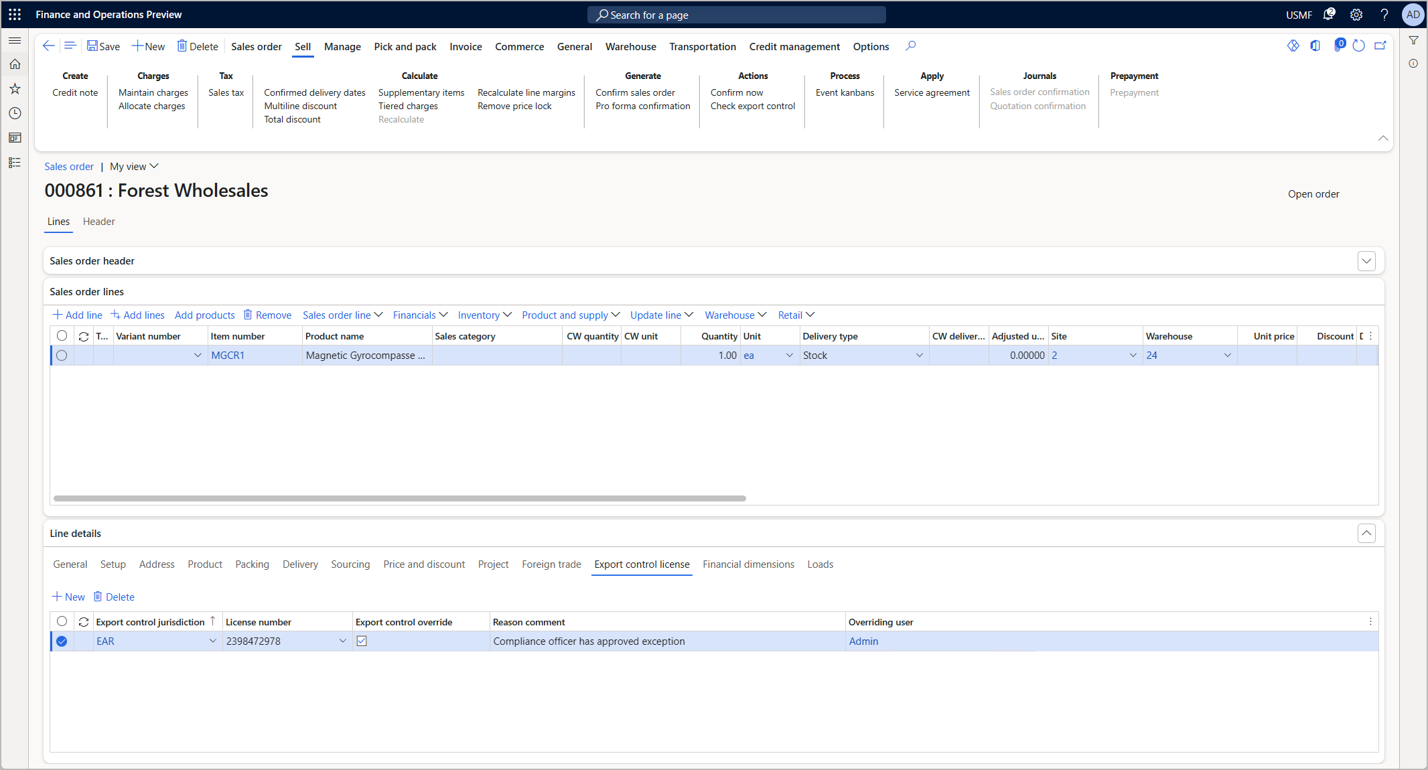The width and height of the screenshot is (1428, 770).
Task: Open the filter pane funnel icon
Action: [x=1413, y=41]
